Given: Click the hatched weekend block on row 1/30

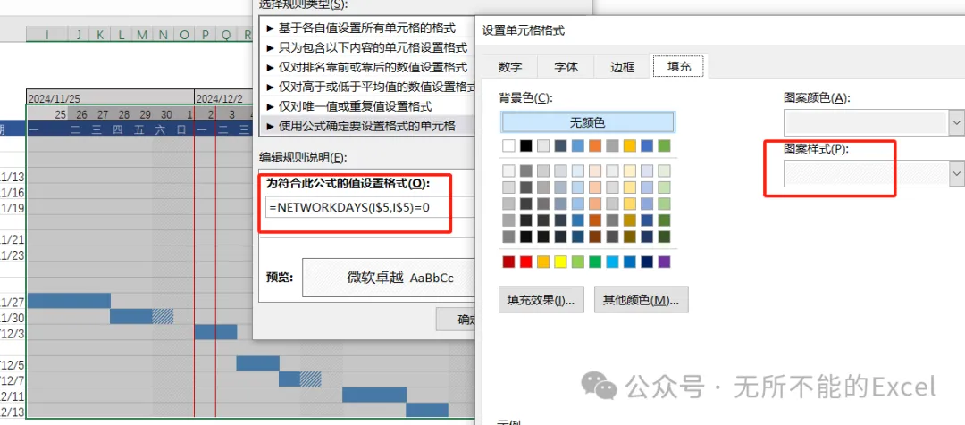Looking at the screenshot, I should pyautogui.click(x=164, y=316).
